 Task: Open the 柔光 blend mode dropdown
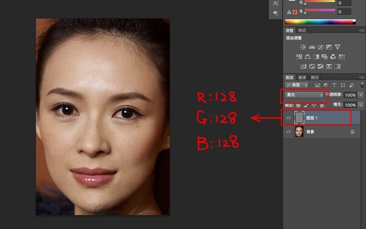304,95
